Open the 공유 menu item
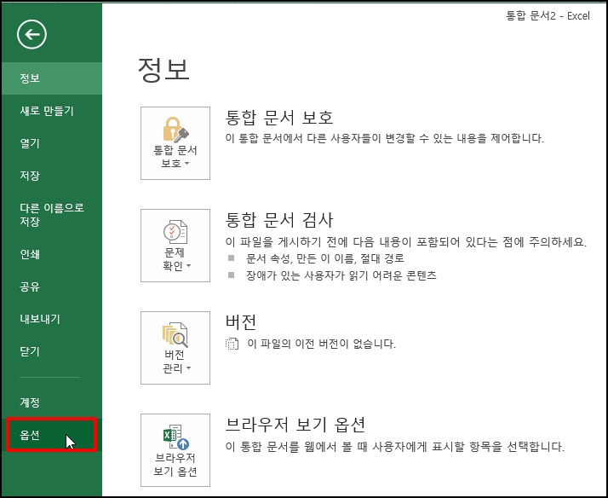 52,287
